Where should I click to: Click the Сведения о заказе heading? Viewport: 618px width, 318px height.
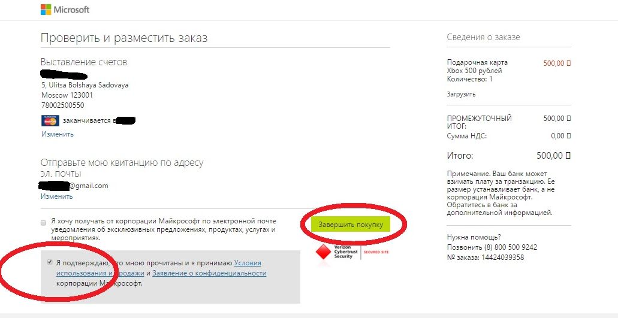tap(483, 37)
